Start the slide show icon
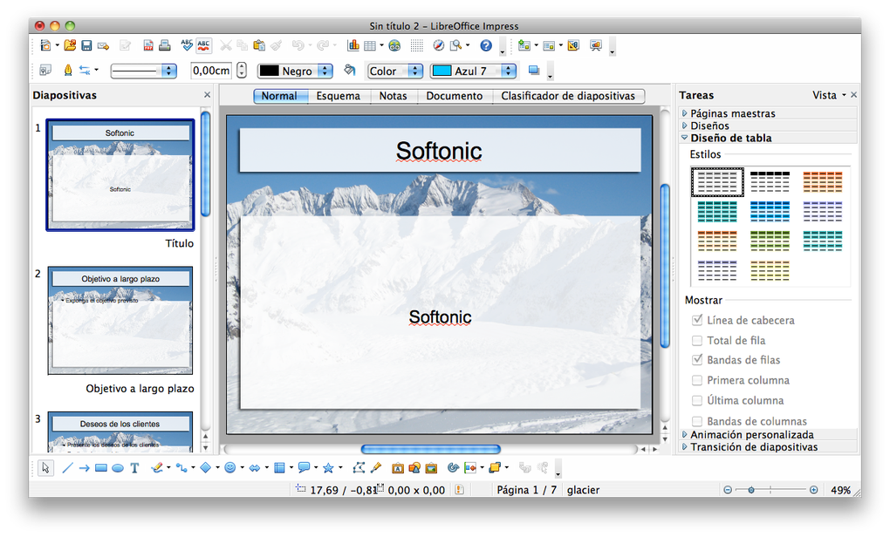This screenshot has height=537, width=890. click(595, 45)
